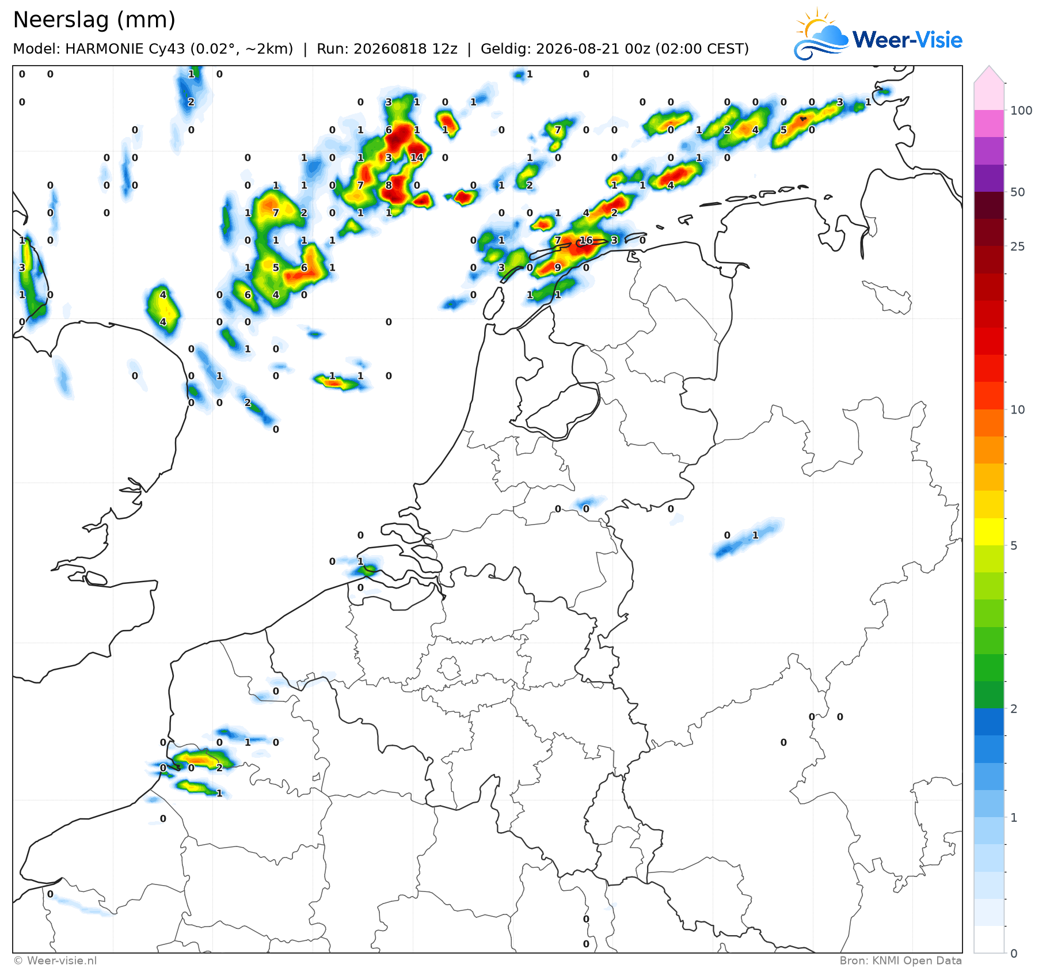Click the 14 mm precipitation value over the sea
Viewport: 1050px width, 968px height.
coord(417,157)
